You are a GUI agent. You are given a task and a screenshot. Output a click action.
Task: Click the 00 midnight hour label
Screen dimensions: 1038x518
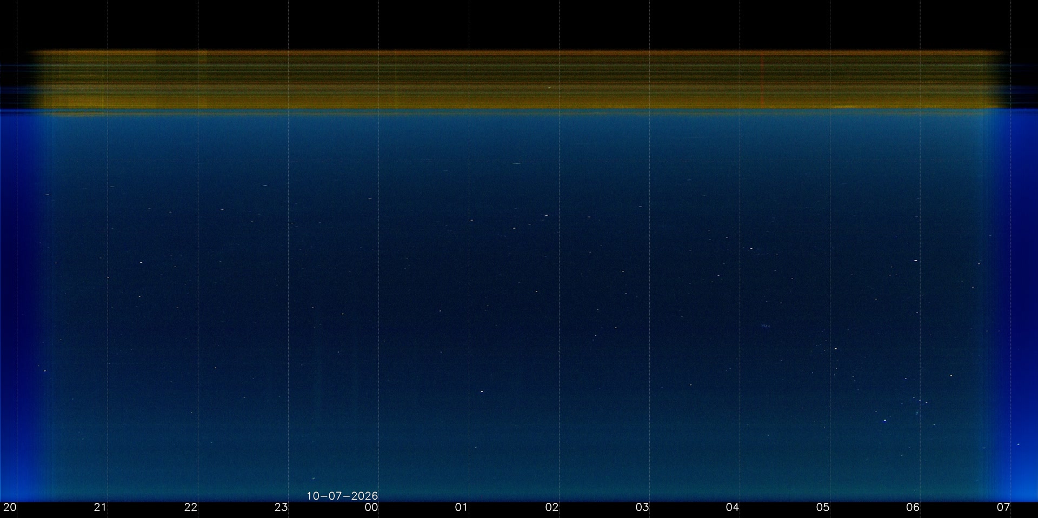pos(371,507)
